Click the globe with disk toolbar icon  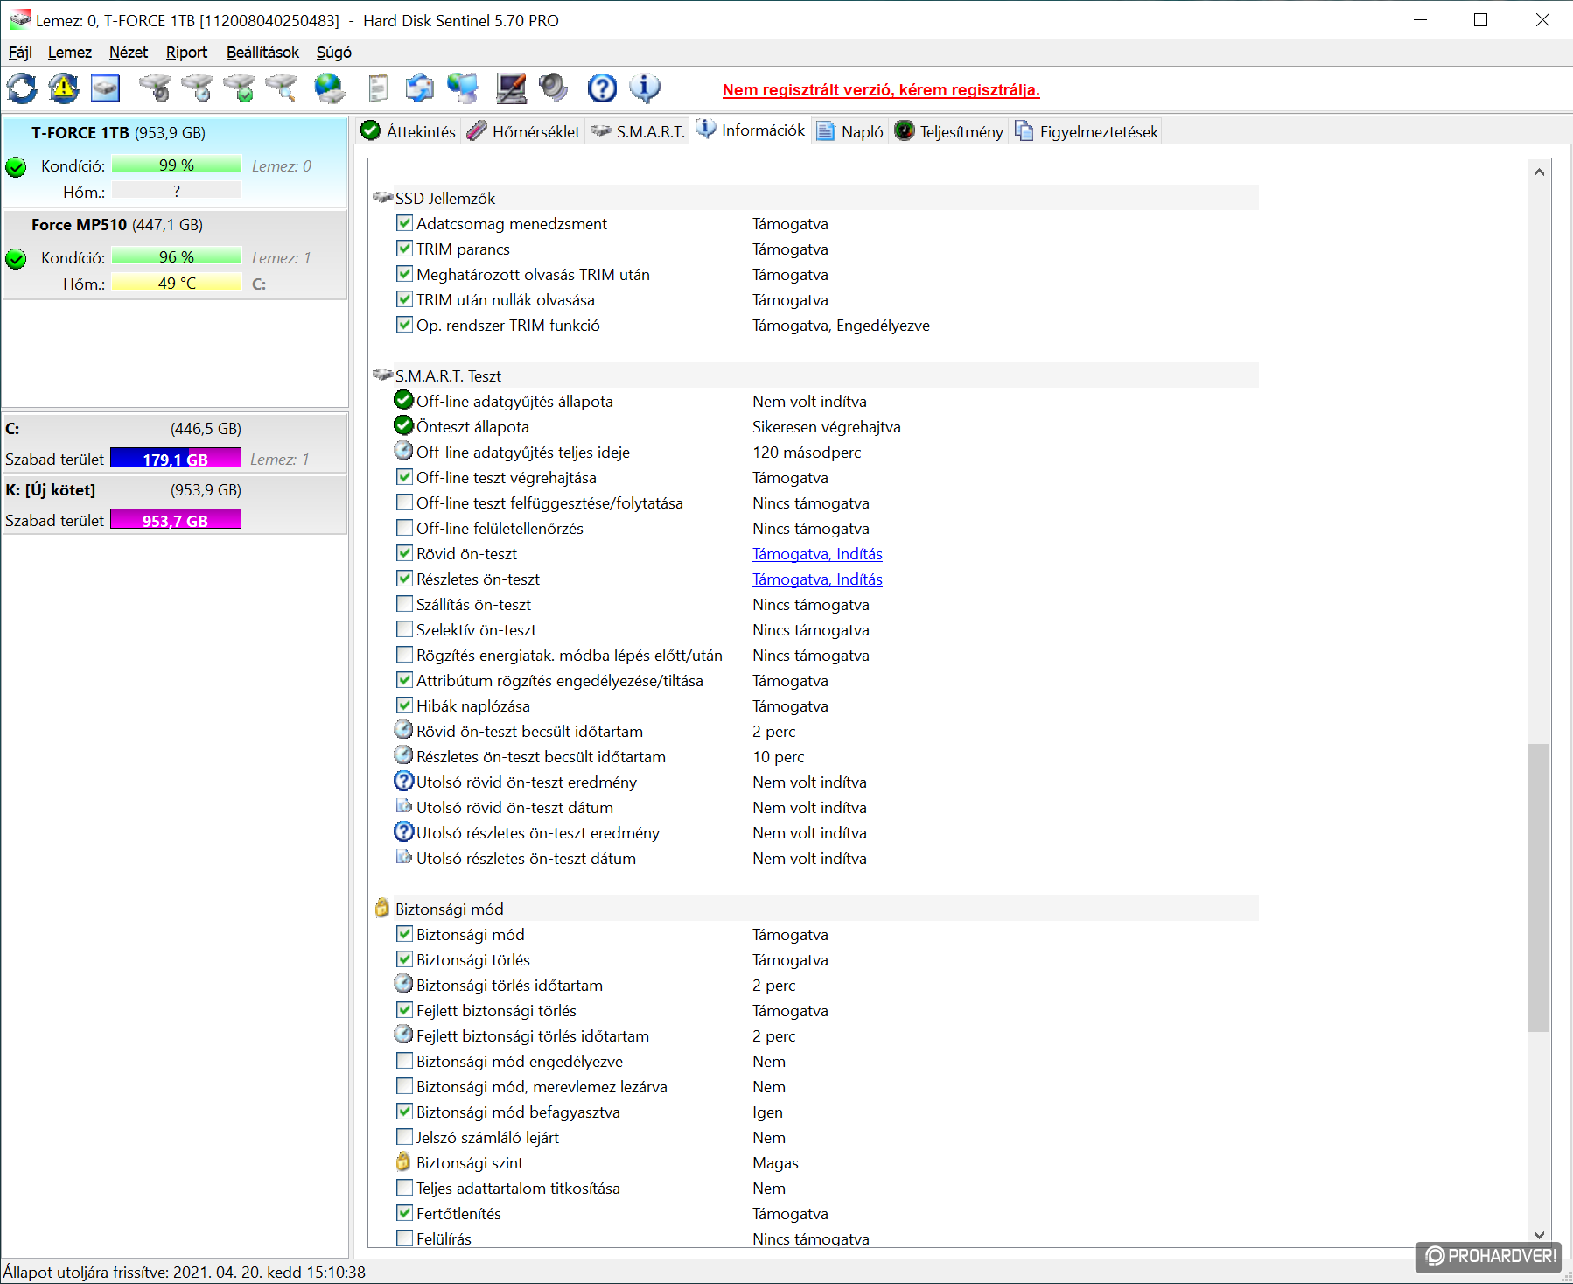330,88
